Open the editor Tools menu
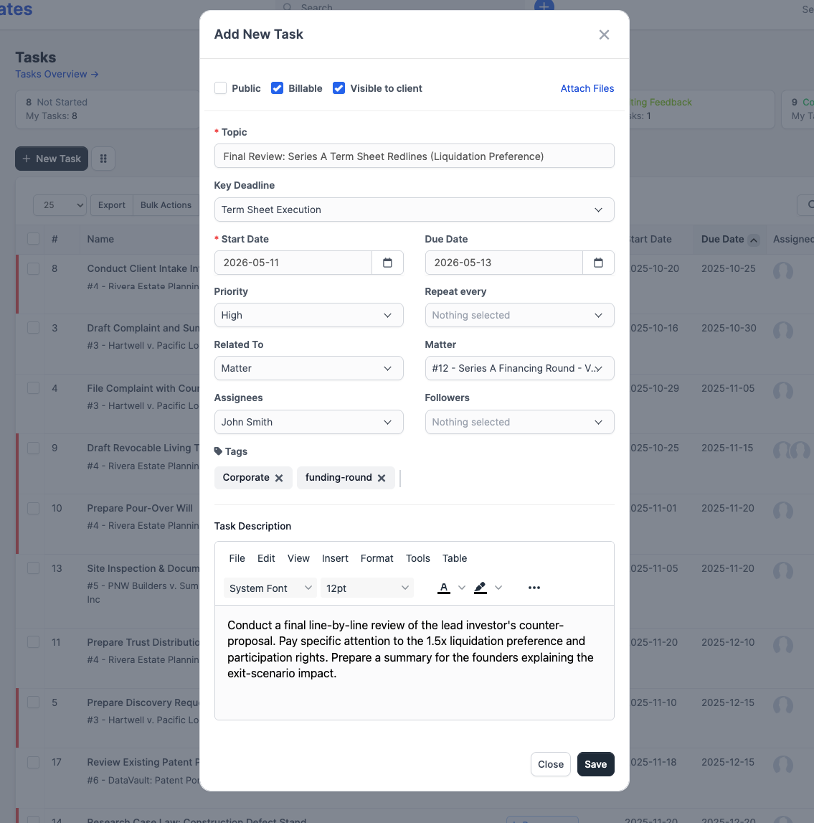 pos(418,558)
